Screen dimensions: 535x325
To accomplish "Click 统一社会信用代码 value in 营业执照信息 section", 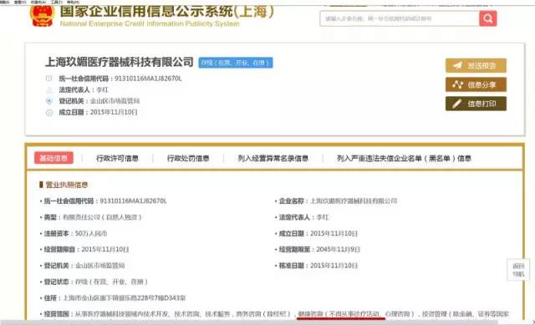I will pyautogui.click(x=133, y=201).
